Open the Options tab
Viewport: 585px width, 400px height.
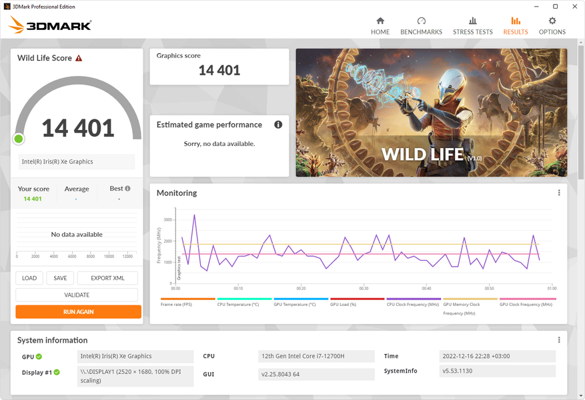(552, 26)
